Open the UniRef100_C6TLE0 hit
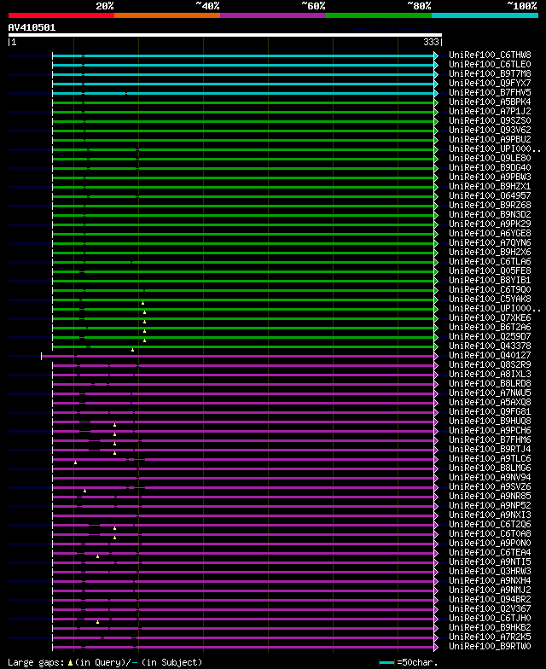Screen dimensions: 546x669 [490, 65]
